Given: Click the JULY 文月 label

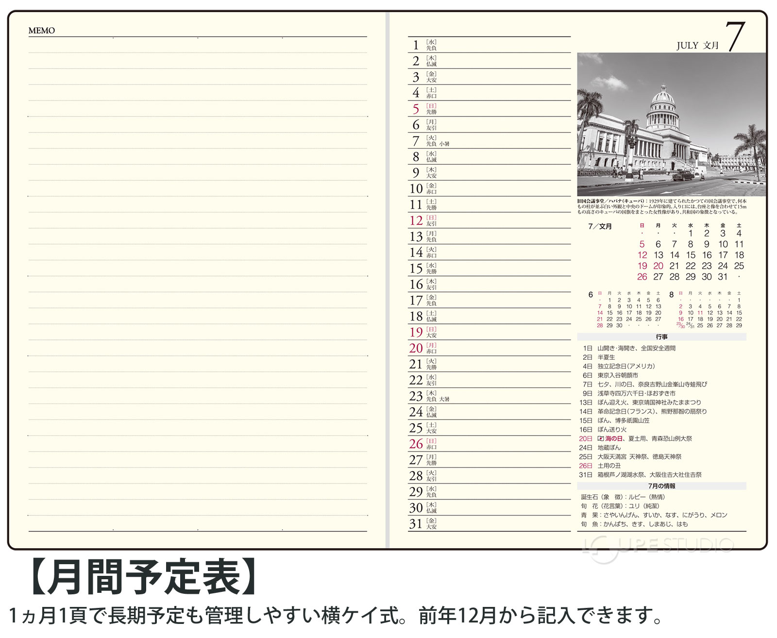Looking at the screenshot, I should (x=697, y=46).
